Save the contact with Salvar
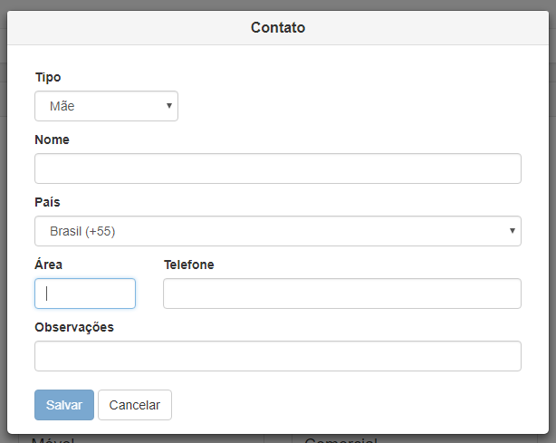This screenshot has height=443, width=556. [x=64, y=405]
